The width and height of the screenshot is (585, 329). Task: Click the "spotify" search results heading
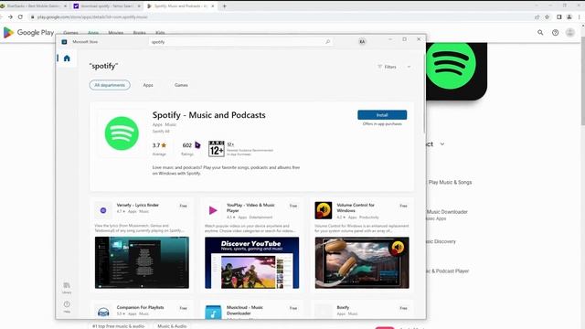click(x=103, y=66)
